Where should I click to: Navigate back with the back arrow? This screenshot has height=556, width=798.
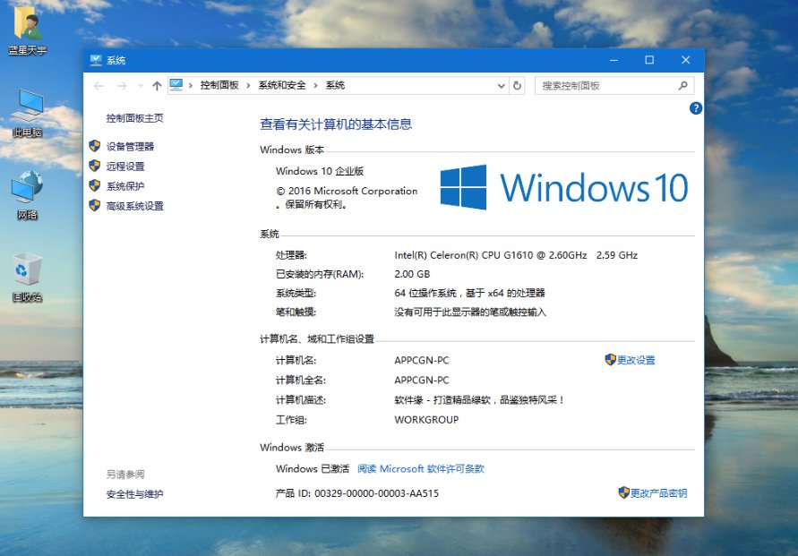pyautogui.click(x=99, y=85)
